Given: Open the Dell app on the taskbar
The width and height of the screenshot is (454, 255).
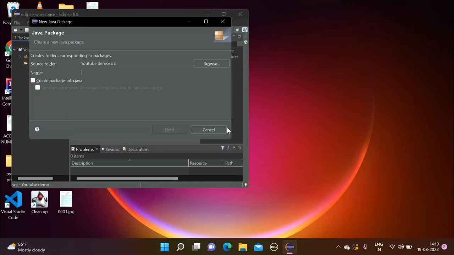Looking at the screenshot, I should tap(274, 246).
